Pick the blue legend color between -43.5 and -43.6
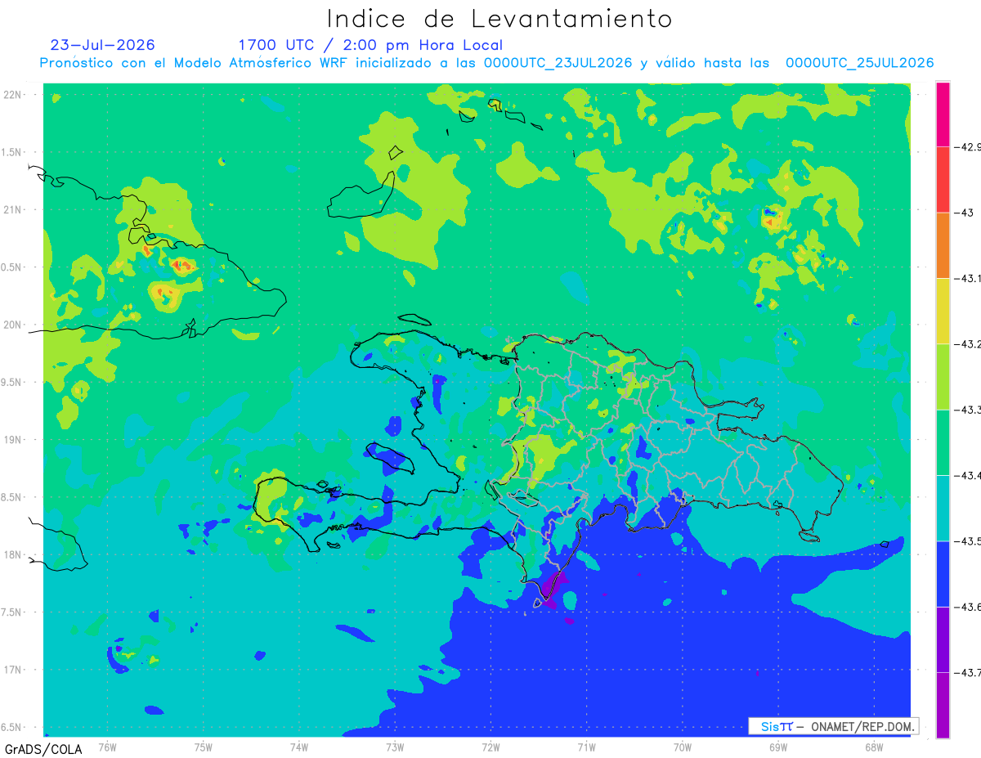The height and width of the screenshot is (758, 981). (x=943, y=573)
